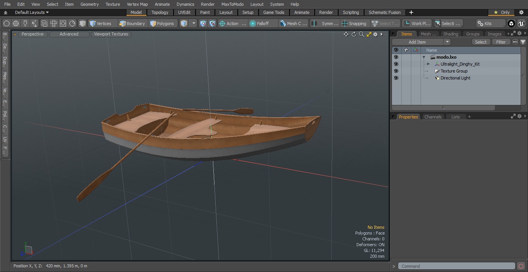Click the viewport zoom magnifier icon

[x=361, y=34]
